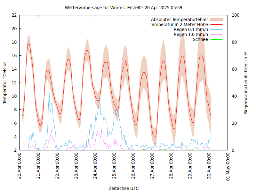Click the 'Temperatur °Celsius' left axis label

pyautogui.click(x=5, y=83)
